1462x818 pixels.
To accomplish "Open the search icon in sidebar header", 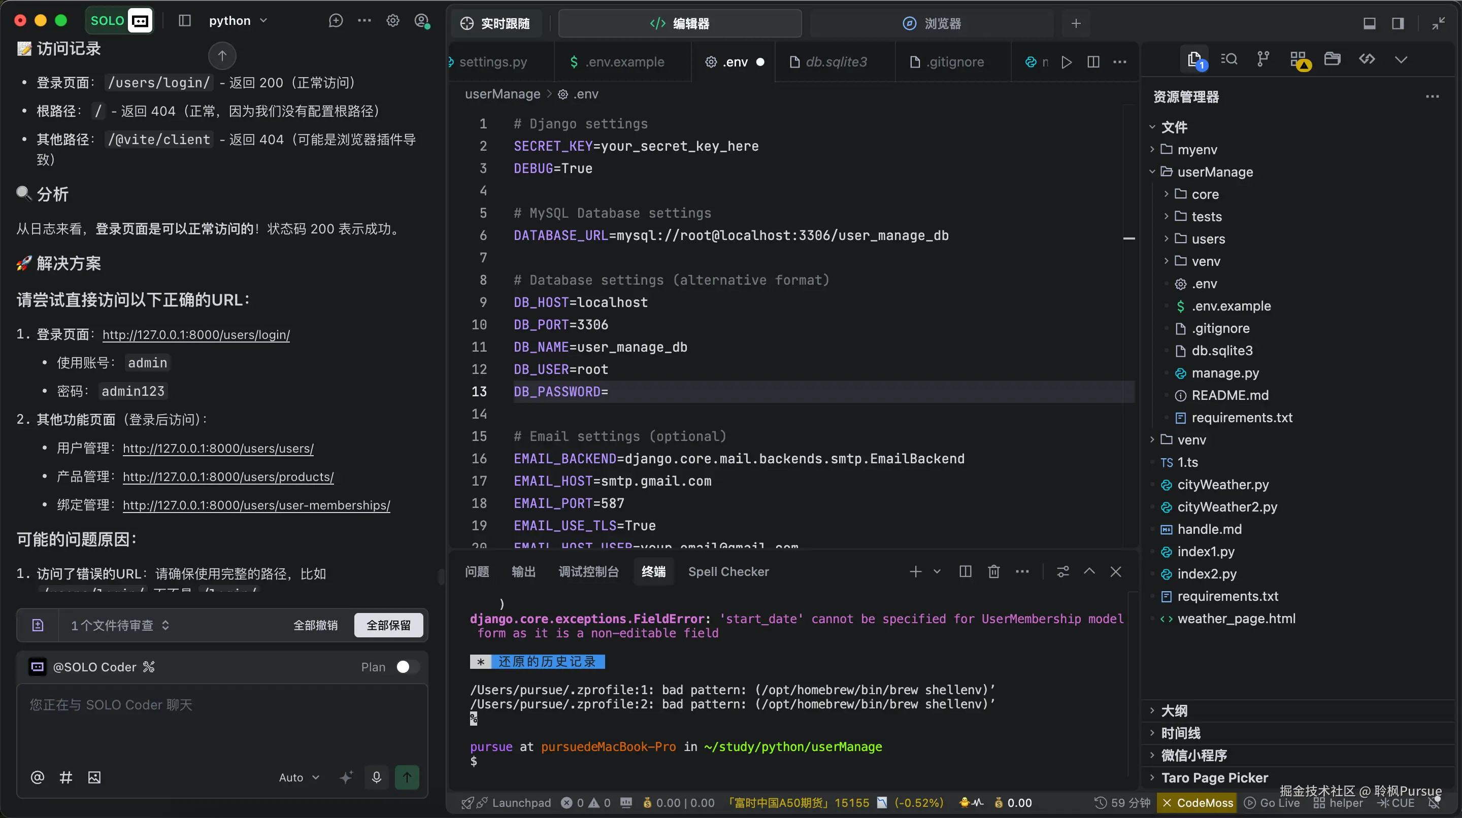I will coord(1228,59).
